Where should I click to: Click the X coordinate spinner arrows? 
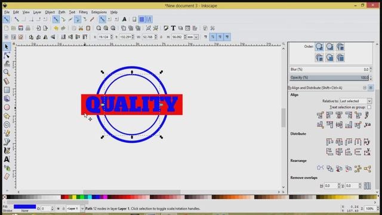coord(112,37)
